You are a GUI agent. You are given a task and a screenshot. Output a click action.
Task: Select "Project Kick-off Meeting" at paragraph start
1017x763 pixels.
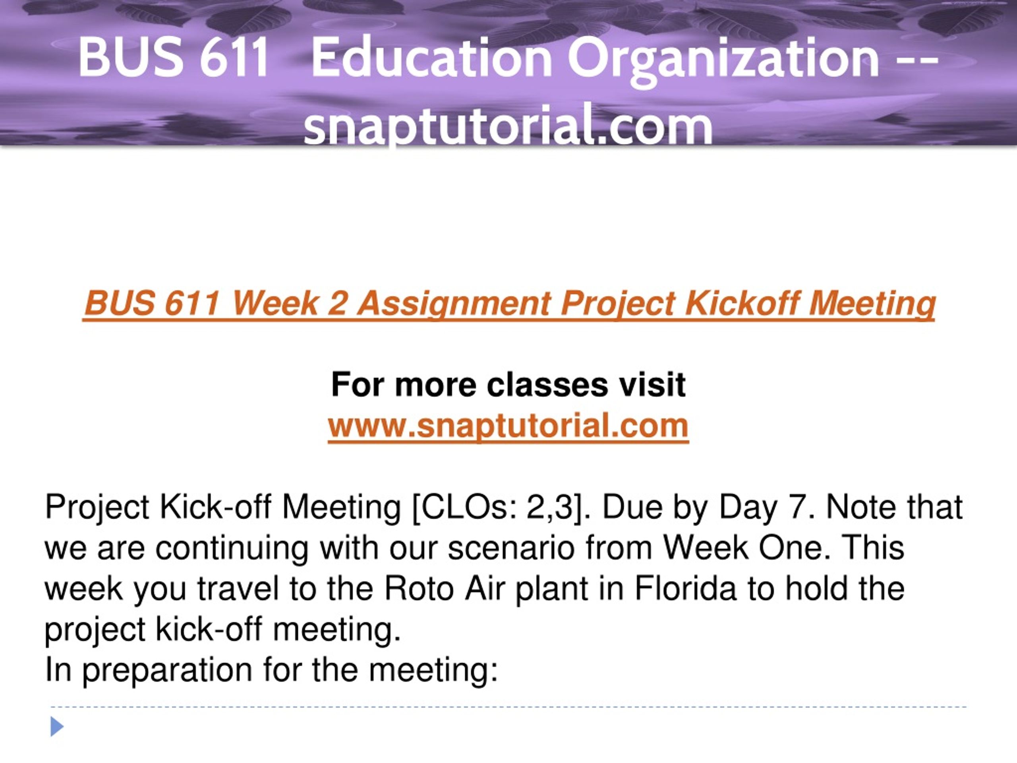(x=223, y=508)
